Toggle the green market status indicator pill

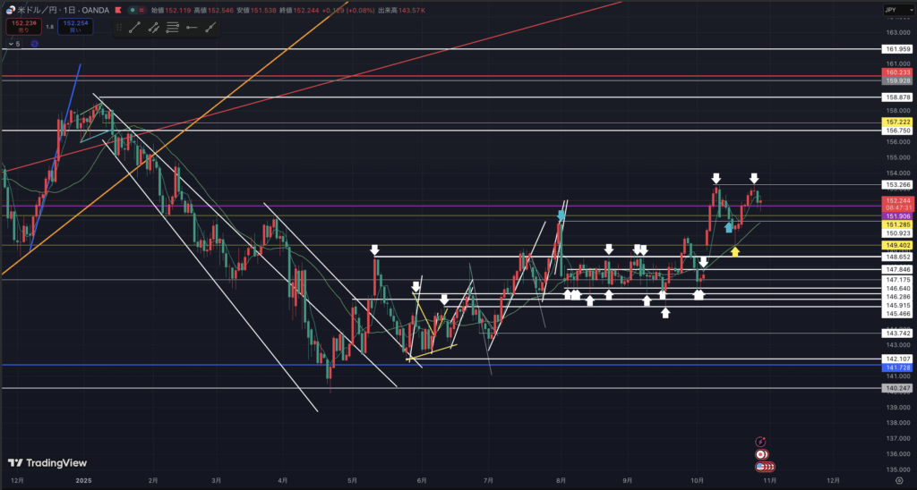pyautogui.click(x=133, y=10)
